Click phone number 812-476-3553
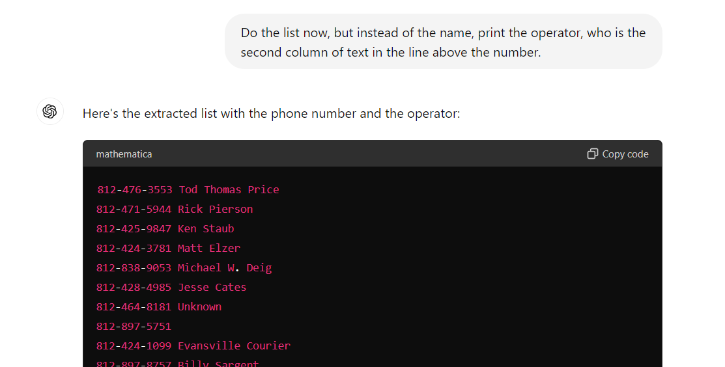The width and height of the screenshot is (725, 367). [x=135, y=190]
